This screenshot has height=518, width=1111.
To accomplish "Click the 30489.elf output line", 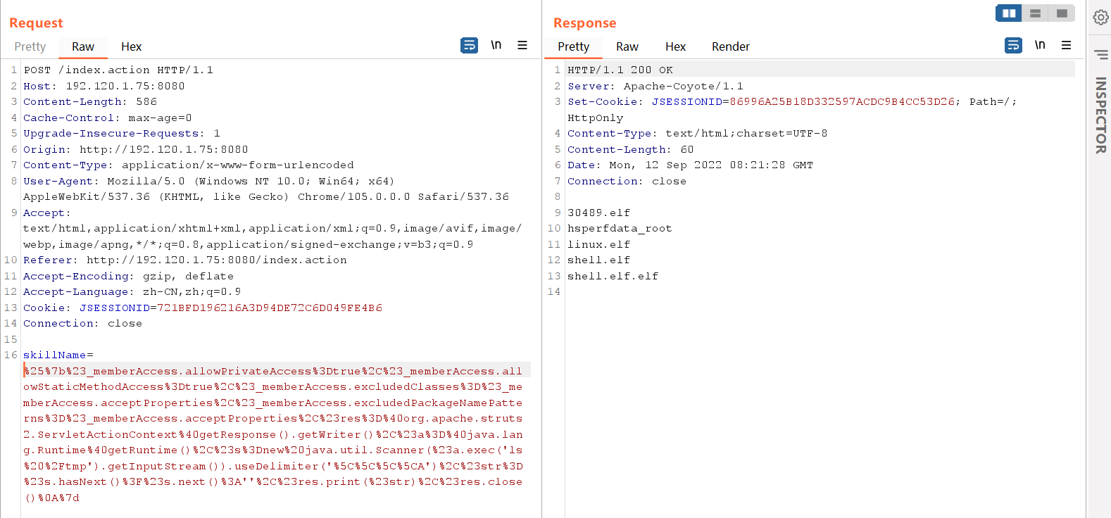I will pos(599,213).
